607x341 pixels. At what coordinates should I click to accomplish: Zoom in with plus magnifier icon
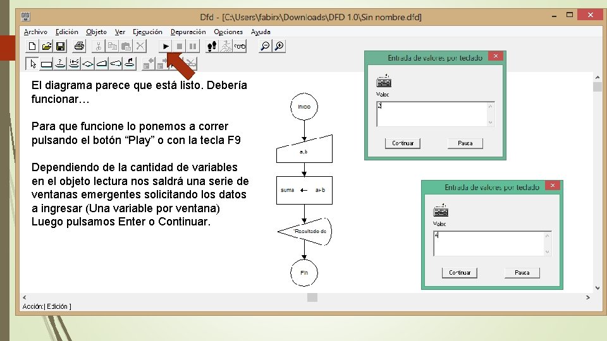click(279, 46)
